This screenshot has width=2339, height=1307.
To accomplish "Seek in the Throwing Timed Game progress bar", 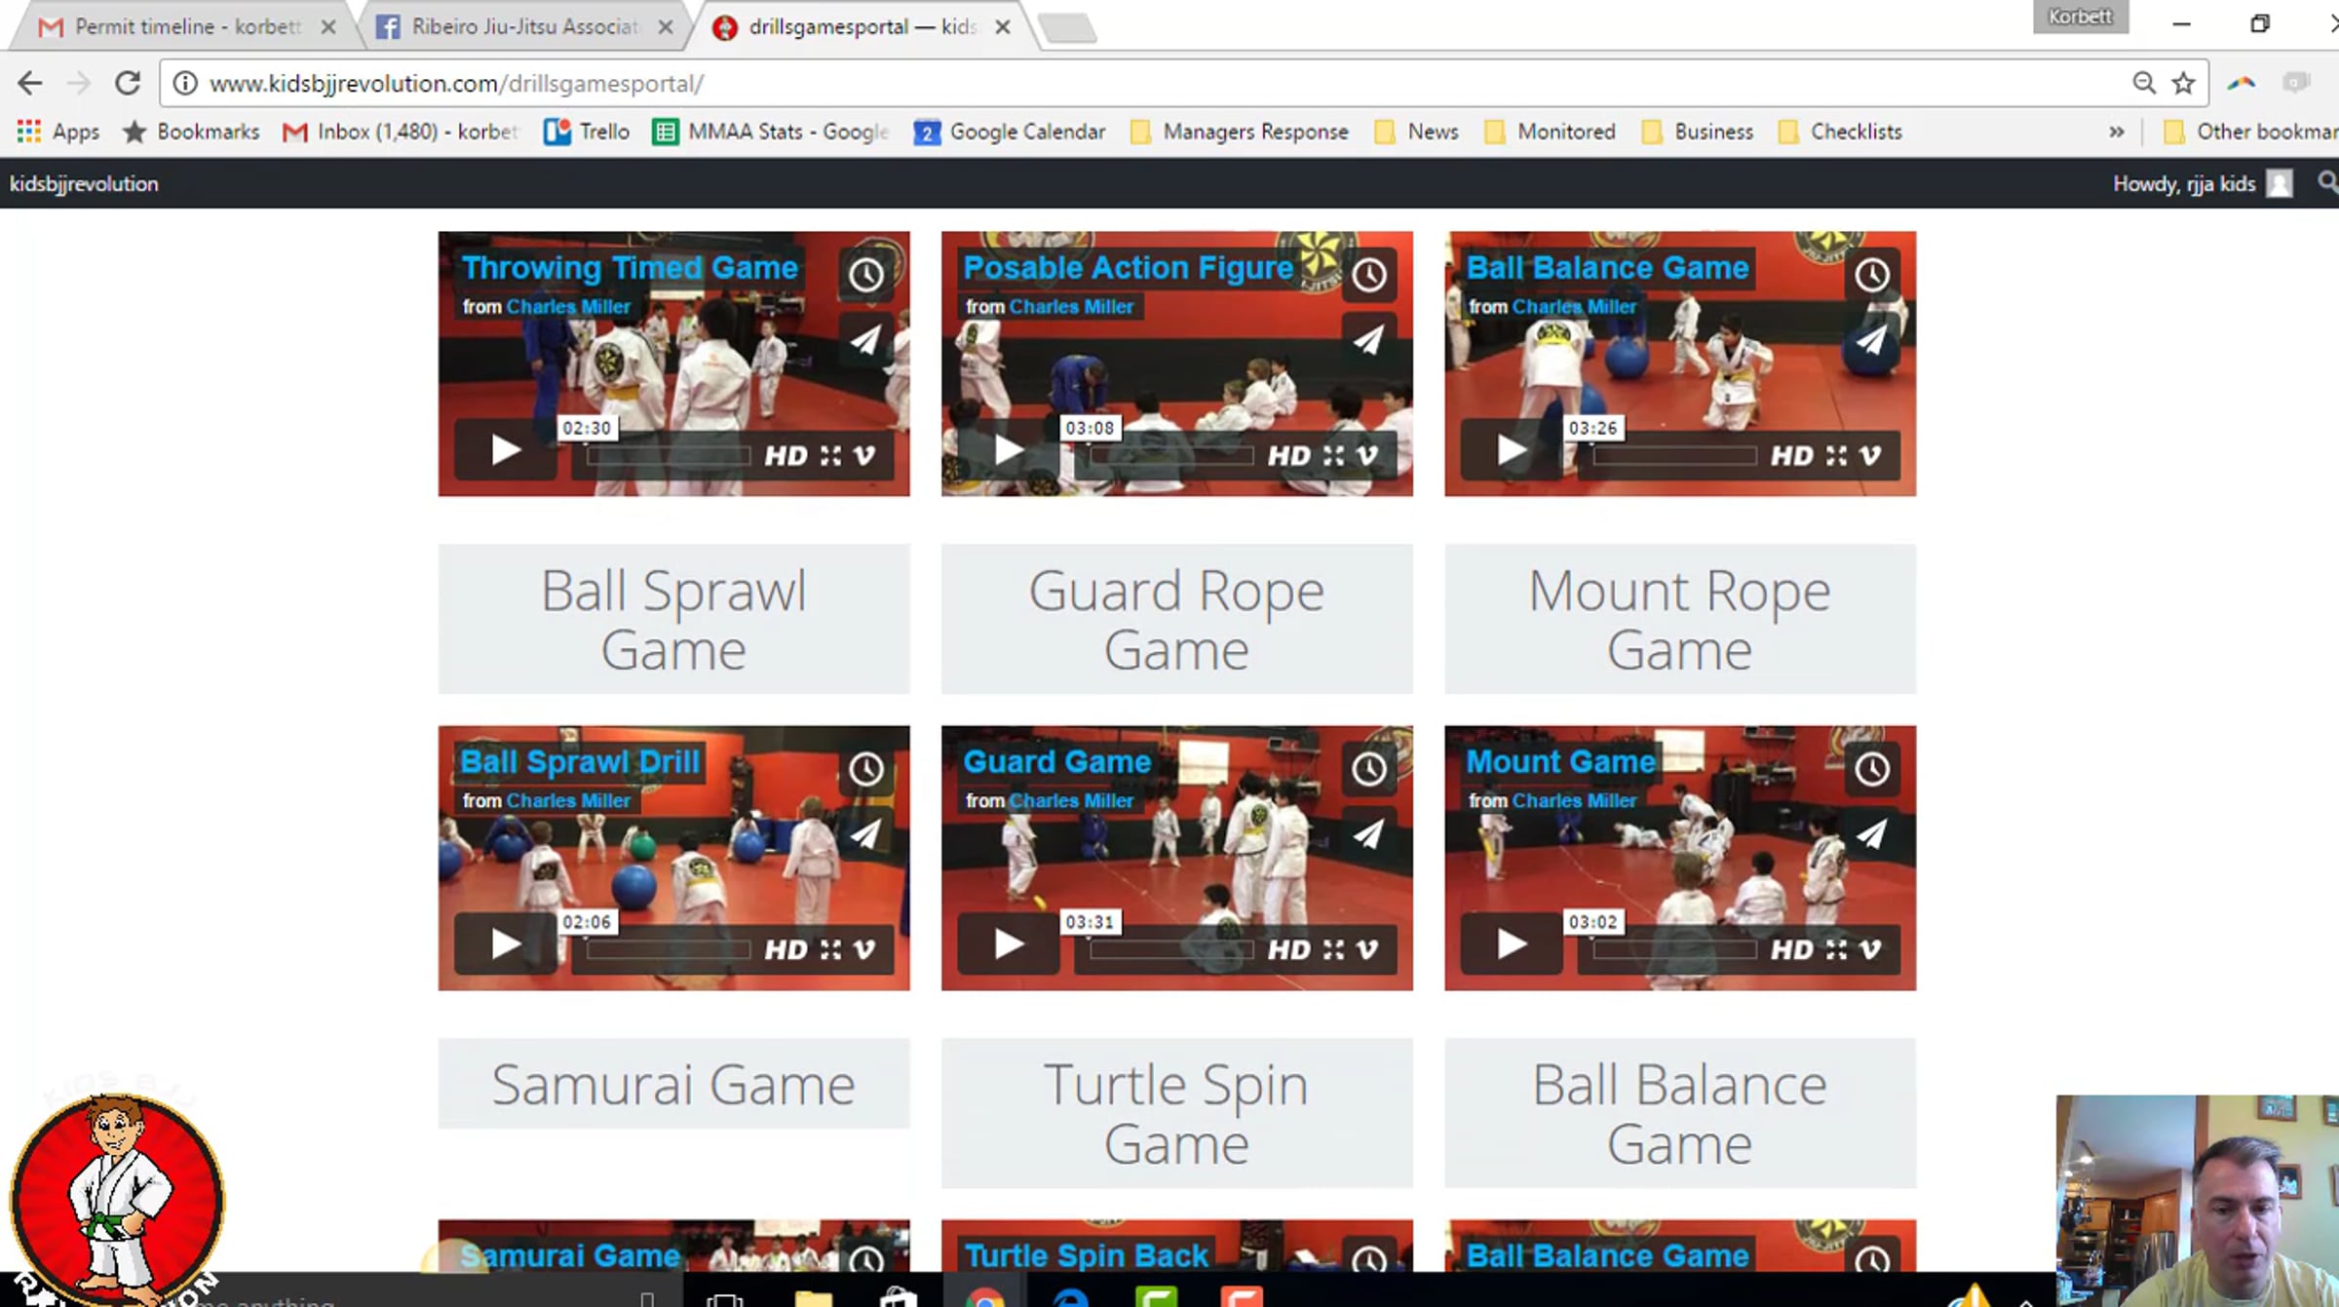I will coord(669,456).
